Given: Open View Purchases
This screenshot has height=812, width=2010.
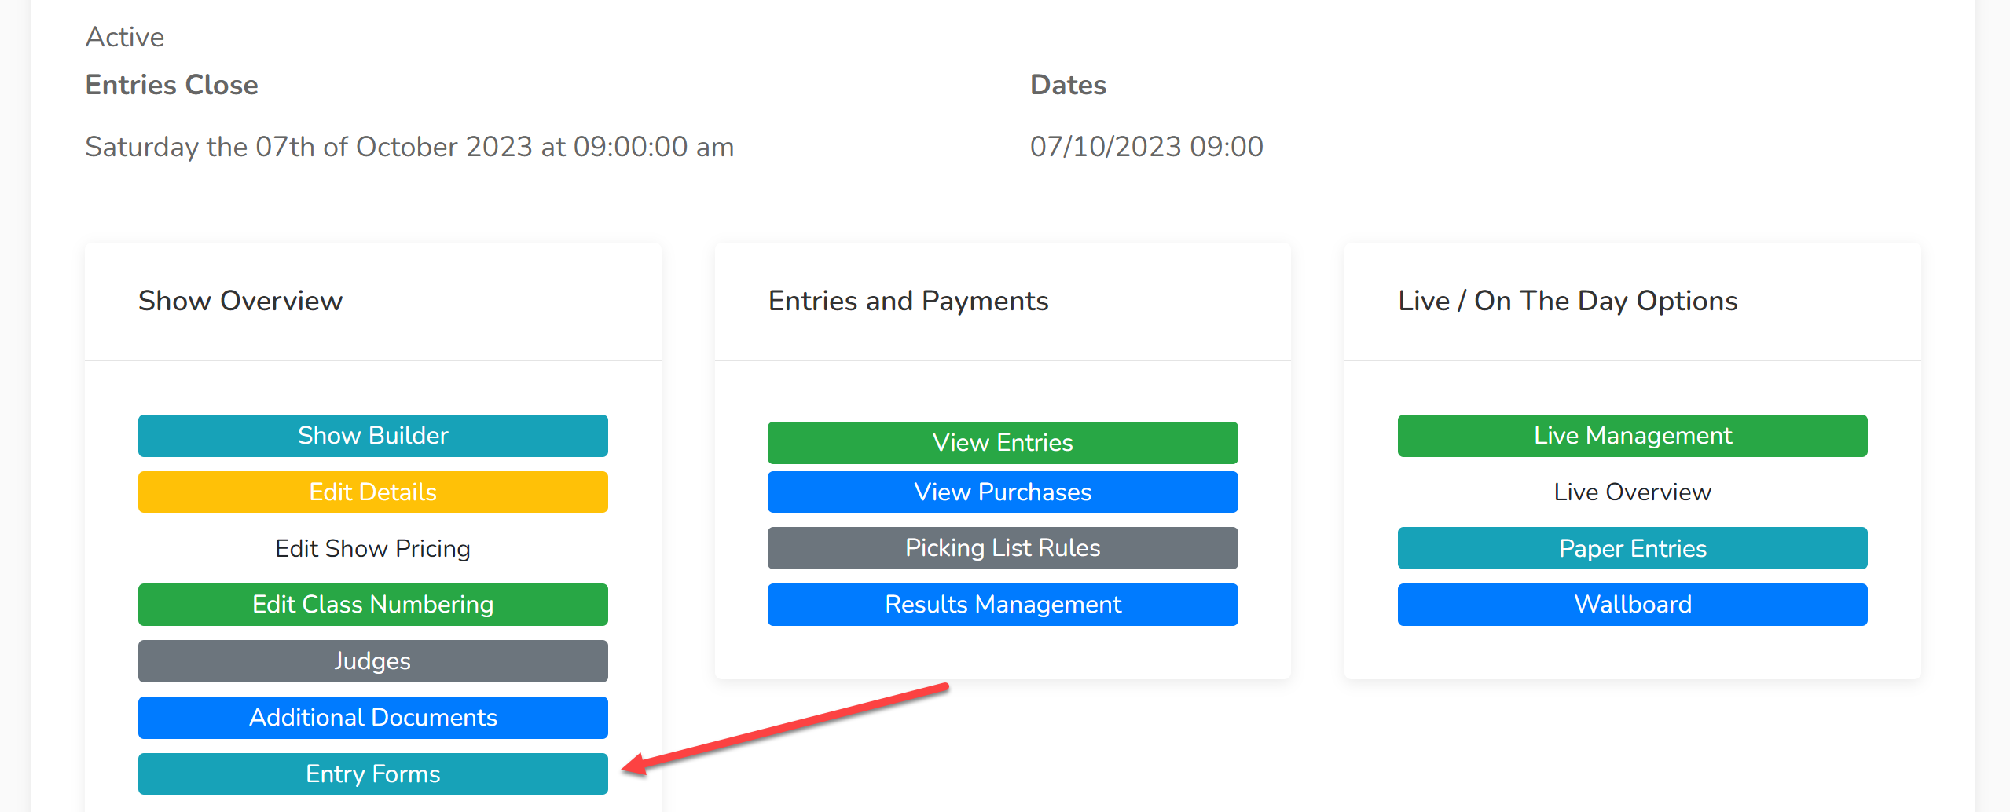Looking at the screenshot, I should pyautogui.click(x=1003, y=492).
